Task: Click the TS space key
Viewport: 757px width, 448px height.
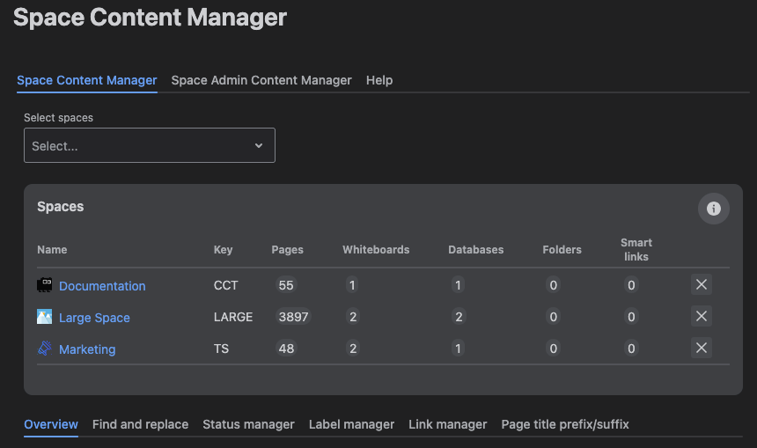Action: click(x=221, y=348)
